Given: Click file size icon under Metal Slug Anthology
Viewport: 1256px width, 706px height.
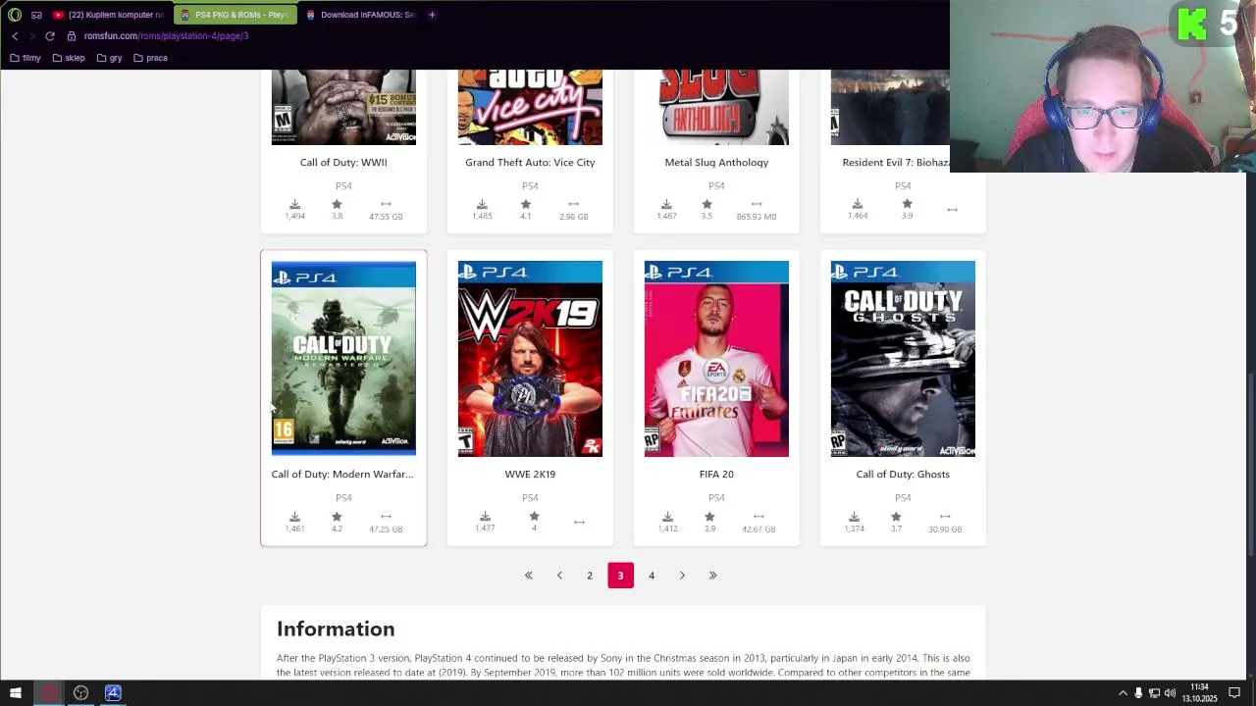Looking at the screenshot, I should 757,205.
